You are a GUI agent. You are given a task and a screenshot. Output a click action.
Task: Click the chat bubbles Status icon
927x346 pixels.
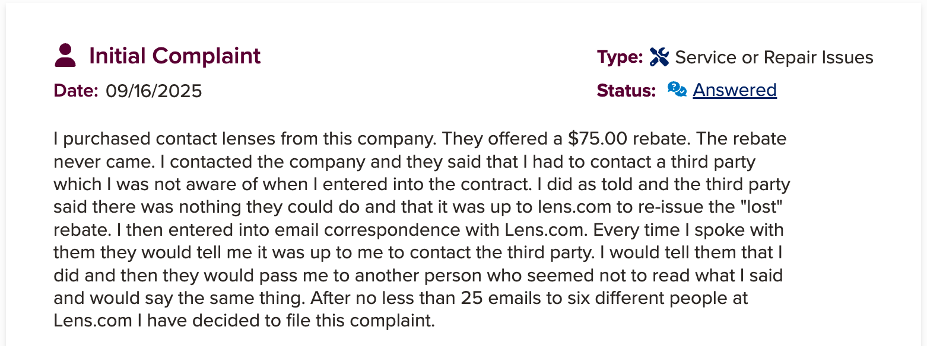[x=677, y=89]
